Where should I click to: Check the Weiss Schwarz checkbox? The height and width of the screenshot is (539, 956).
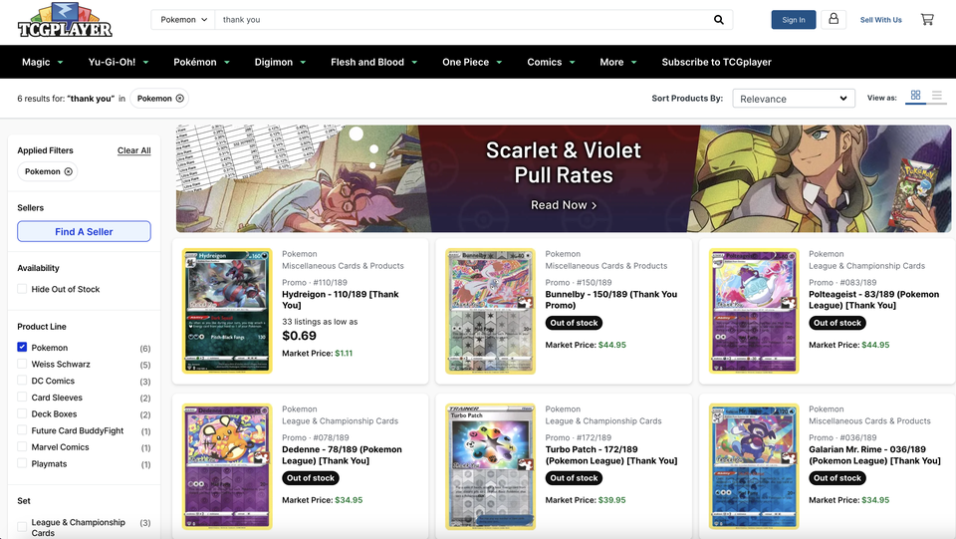tap(22, 364)
